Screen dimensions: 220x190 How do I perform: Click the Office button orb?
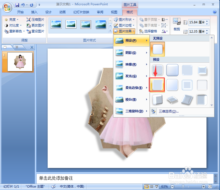(7, 7)
